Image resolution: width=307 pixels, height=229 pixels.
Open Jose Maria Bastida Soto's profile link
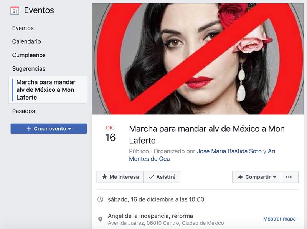click(x=229, y=151)
